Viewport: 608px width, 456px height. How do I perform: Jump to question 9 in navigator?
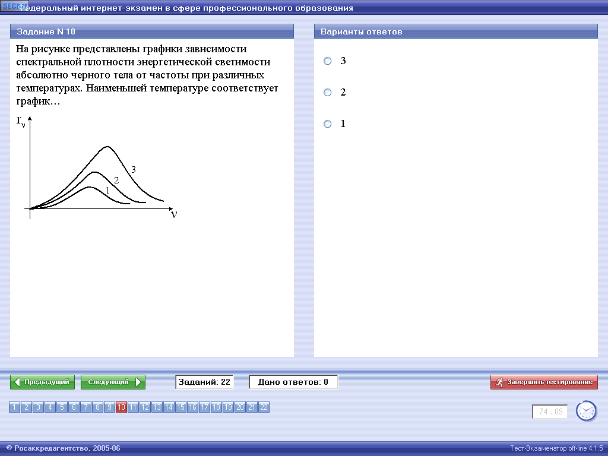[x=109, y=407]
